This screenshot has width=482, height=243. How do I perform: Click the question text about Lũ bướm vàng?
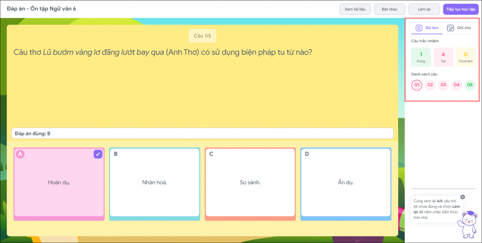pos(163,52)
